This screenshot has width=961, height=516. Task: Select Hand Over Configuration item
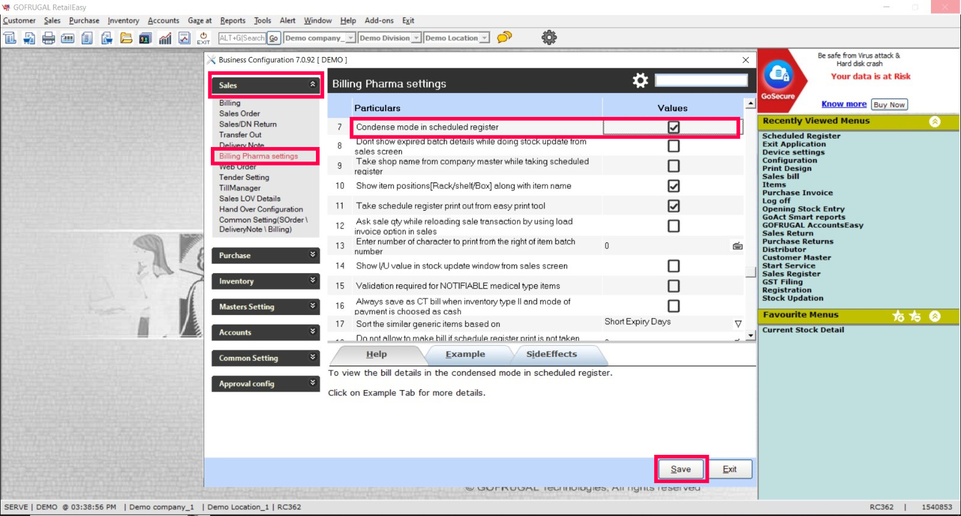[261, 209]
